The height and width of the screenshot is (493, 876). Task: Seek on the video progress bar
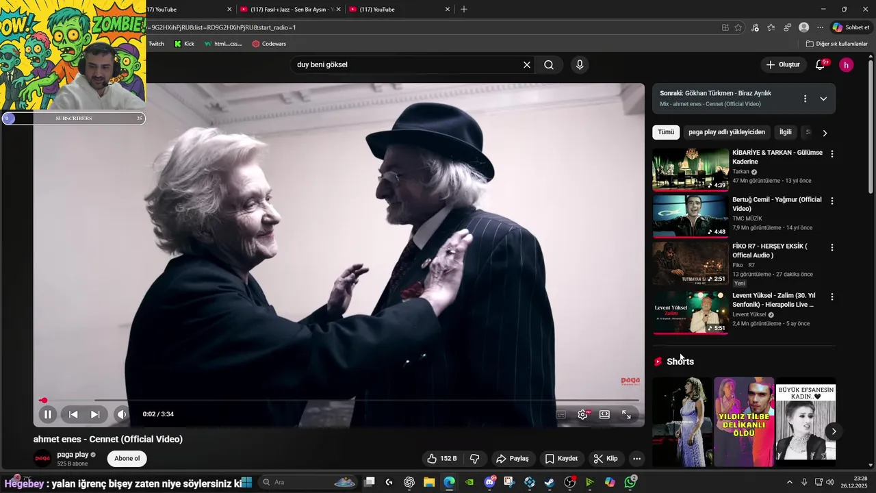[x=339, y=401]
